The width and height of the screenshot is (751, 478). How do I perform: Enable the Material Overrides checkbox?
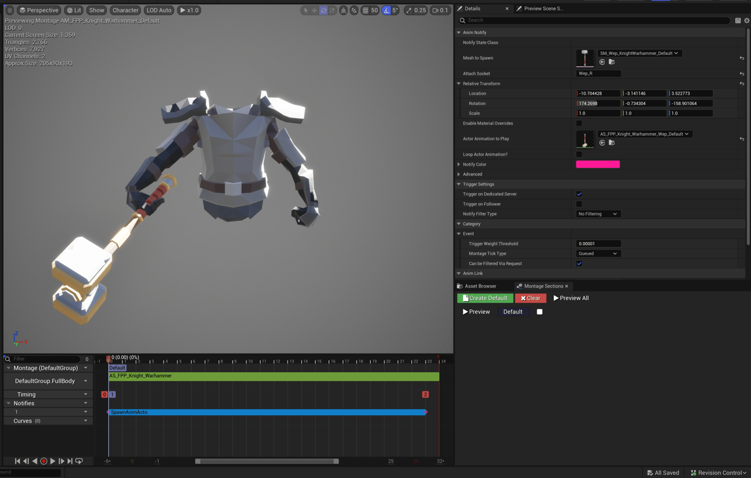tap(579, 123)
